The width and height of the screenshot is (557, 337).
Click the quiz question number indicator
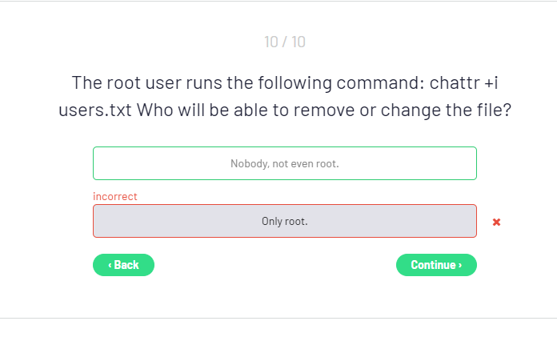(284, 42)
